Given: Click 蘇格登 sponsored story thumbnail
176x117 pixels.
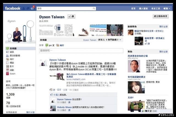Looking at the screenshot, I should coord(139,41).
